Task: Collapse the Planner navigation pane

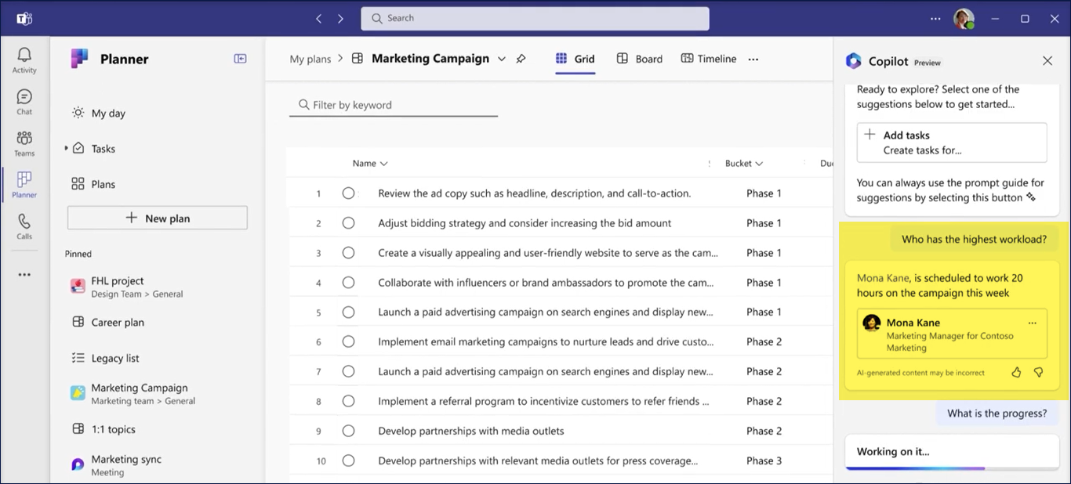Action: (x=240, y=59)
